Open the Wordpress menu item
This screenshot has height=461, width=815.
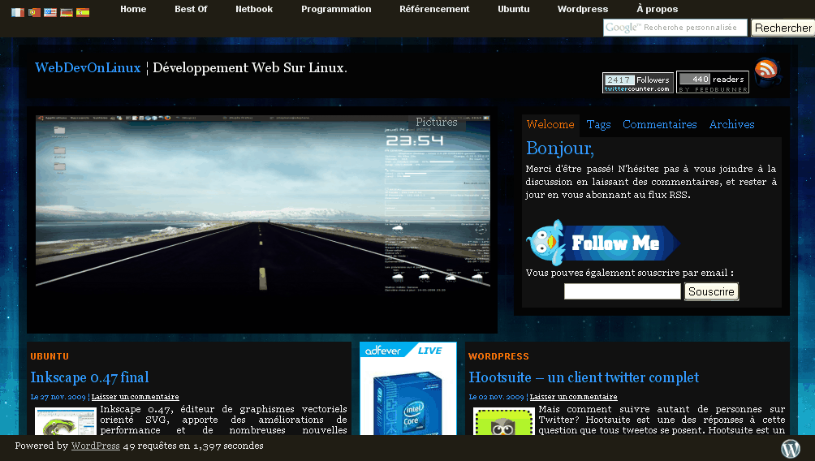(583, 9)
